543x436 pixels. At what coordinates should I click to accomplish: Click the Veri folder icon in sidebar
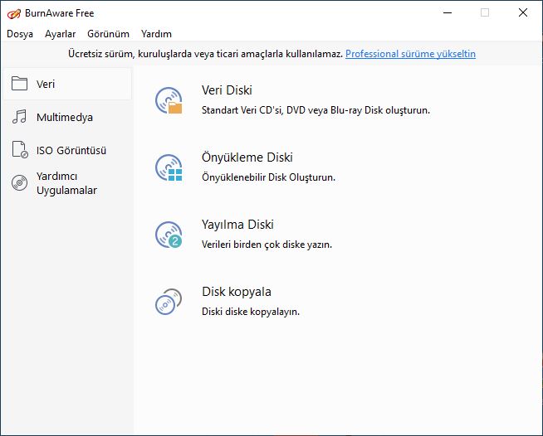(x=19, y=84)
